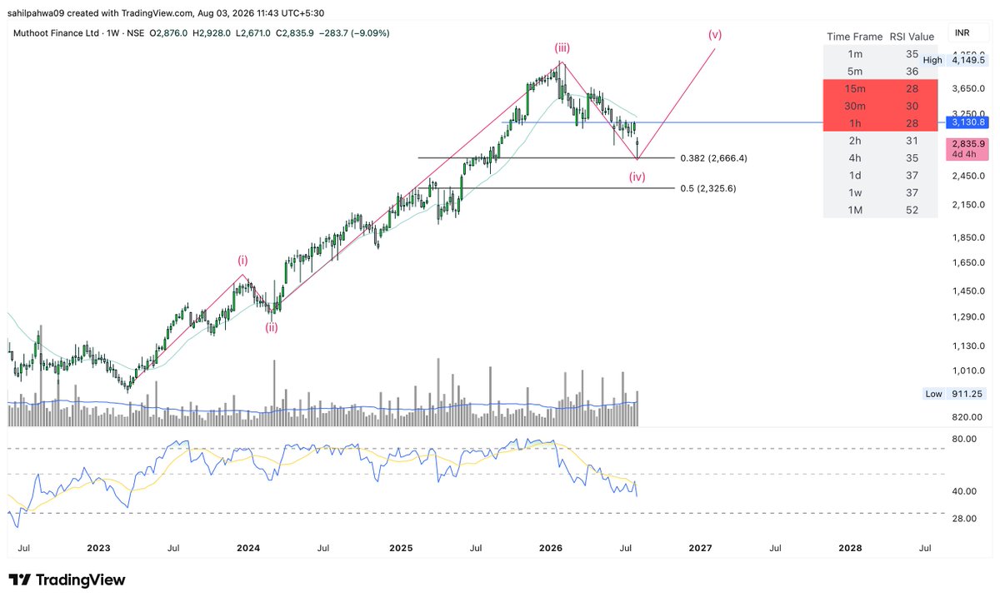The width and height of the screenshot is (1000, 602).
Task: Click 2024 on the time axis
Action: pyautogui.click(x=248, y=549)
